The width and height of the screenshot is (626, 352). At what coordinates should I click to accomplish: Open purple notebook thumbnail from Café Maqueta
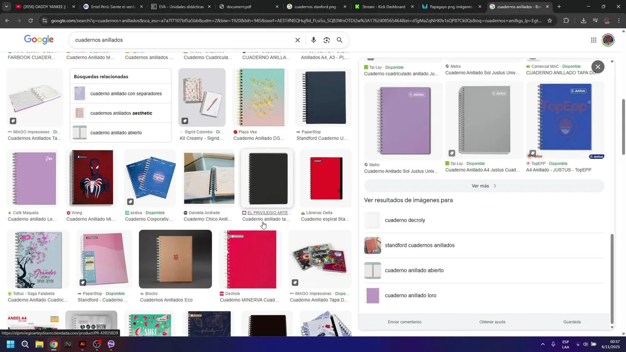tap(33, 178)
